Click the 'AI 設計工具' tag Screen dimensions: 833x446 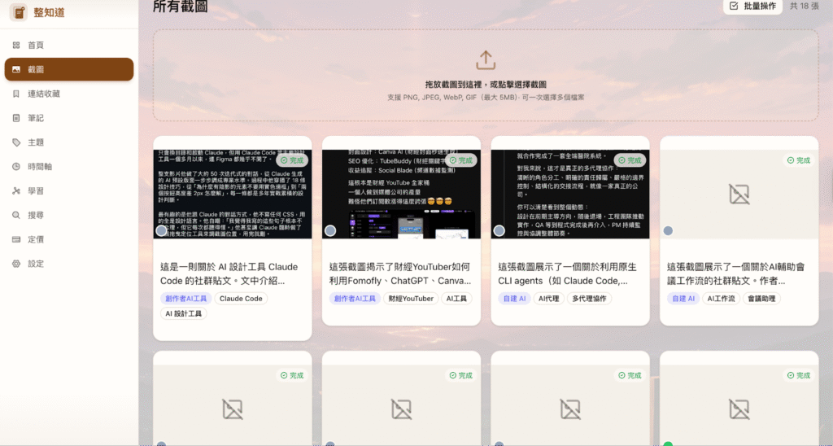point(183,313)
